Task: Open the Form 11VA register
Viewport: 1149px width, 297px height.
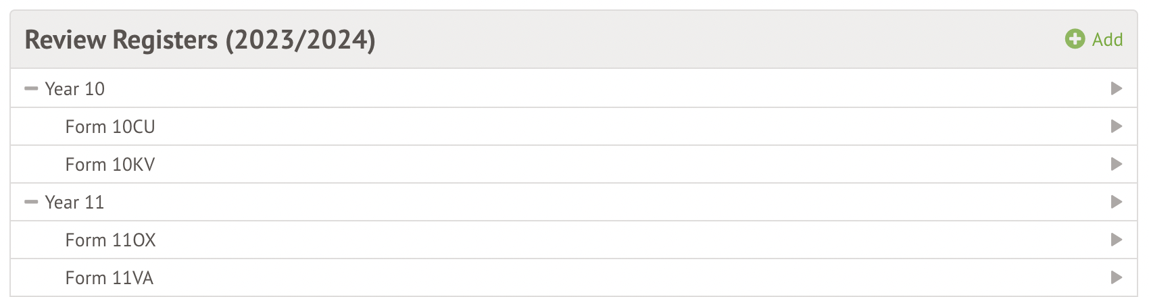Action: coord(109,277)
